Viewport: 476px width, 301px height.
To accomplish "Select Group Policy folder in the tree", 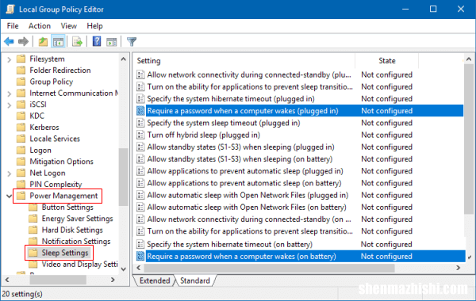I will (52, 82).
